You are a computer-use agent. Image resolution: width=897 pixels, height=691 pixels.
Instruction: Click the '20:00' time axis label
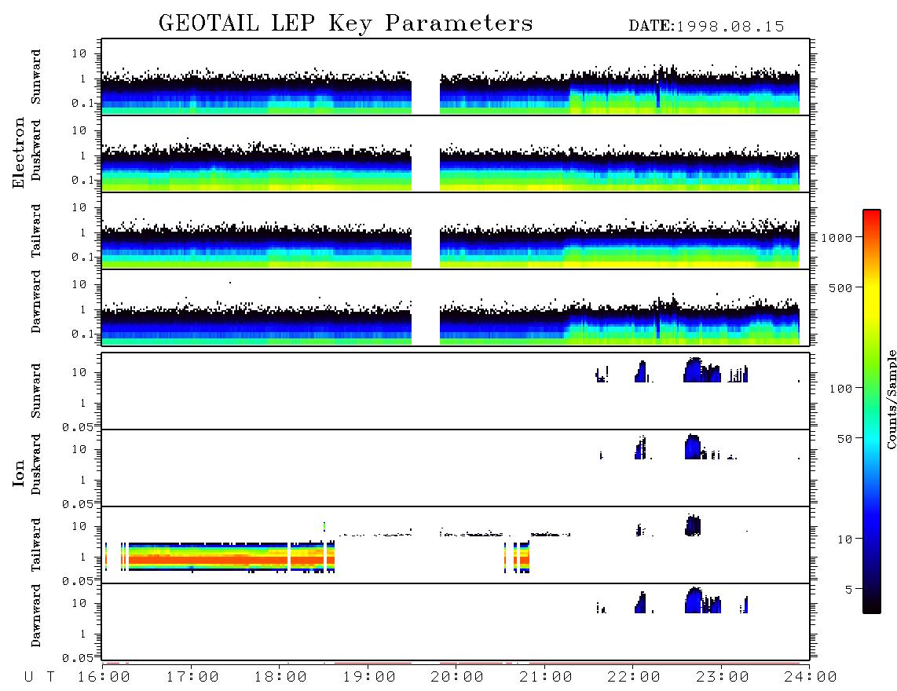click(457, 677)
